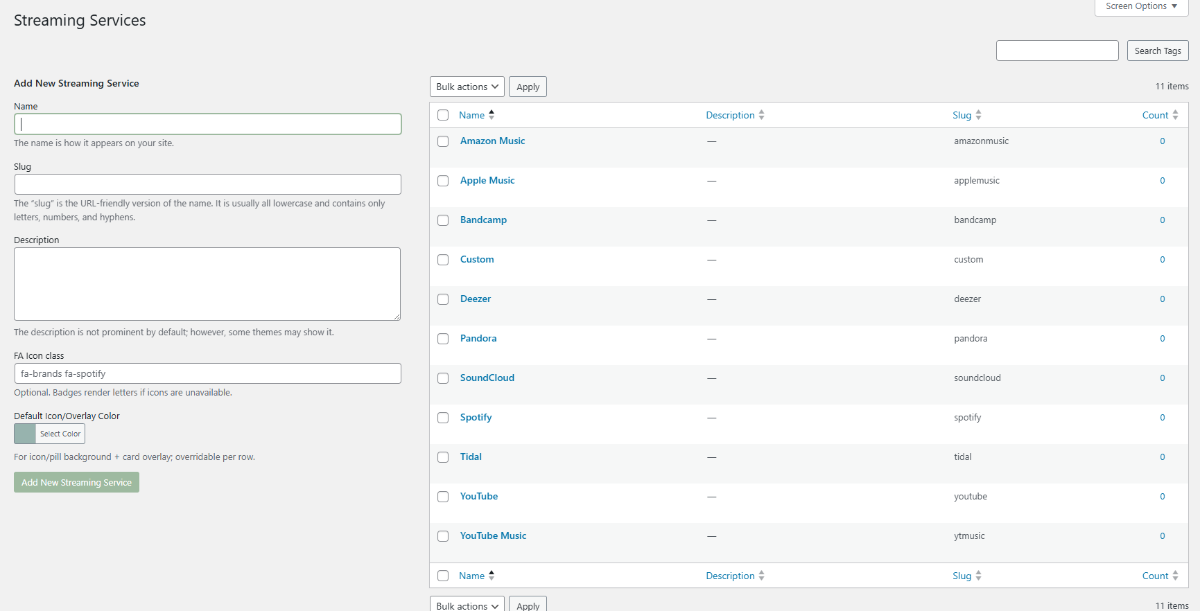This screenshot has height=611, width=1200.
Task: Click the Description column sort arrows in header
Action: click(761, 115)
